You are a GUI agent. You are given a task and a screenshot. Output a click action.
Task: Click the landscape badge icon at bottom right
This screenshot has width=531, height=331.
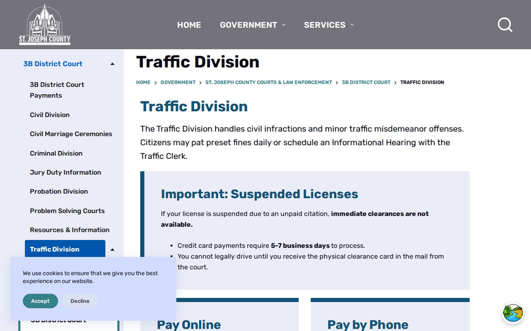(x=513, y=313)
